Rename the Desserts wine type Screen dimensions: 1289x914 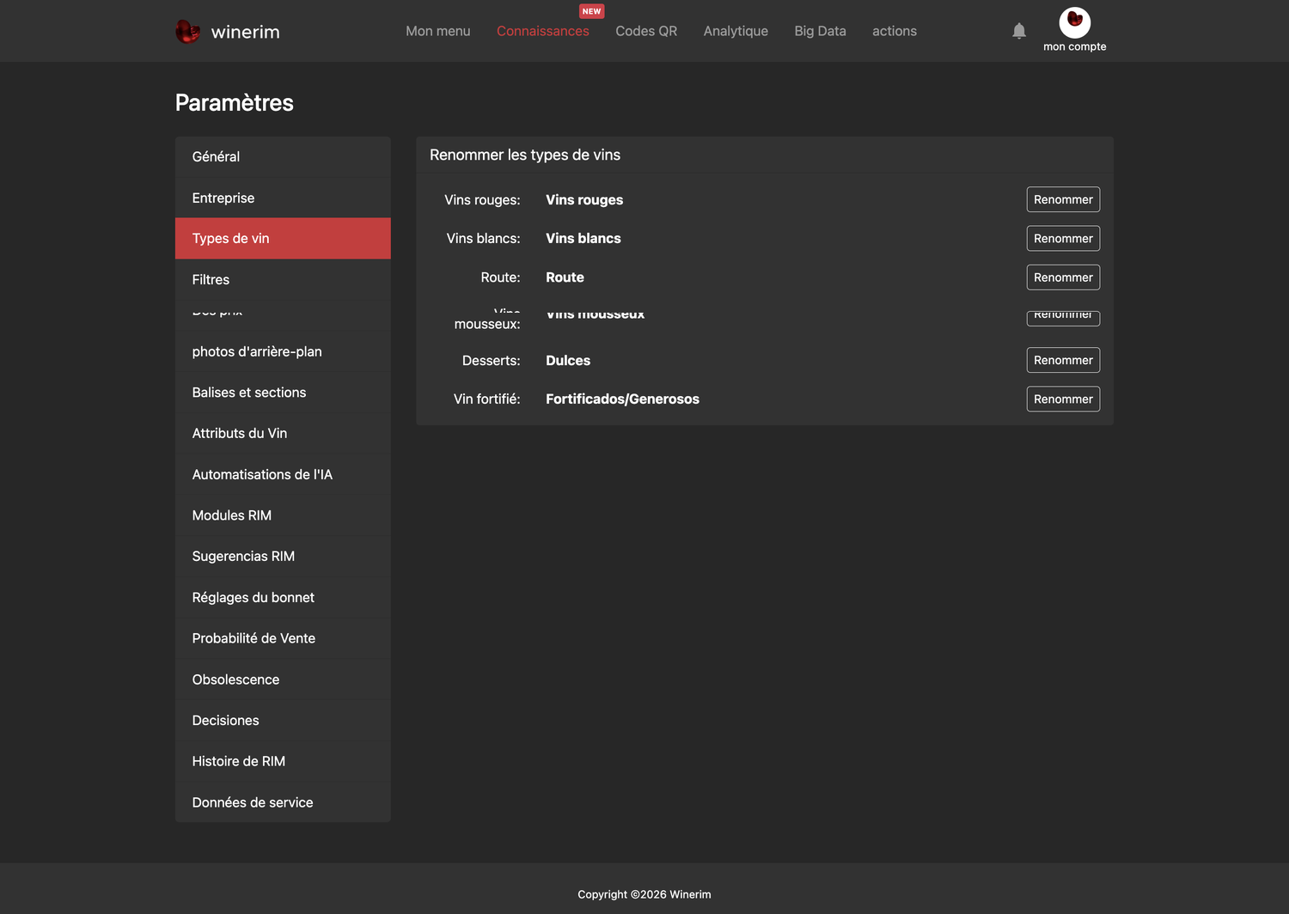pyautogui.click(x=1063, y=360)
